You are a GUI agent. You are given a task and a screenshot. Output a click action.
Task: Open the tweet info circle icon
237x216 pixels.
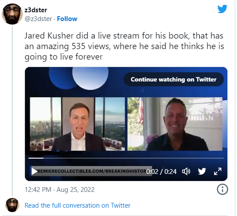(x=223, y=189)
